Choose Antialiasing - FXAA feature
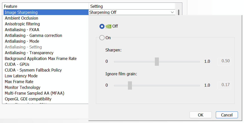The width and height of the screenshot is (244, 123). [22, 30]
